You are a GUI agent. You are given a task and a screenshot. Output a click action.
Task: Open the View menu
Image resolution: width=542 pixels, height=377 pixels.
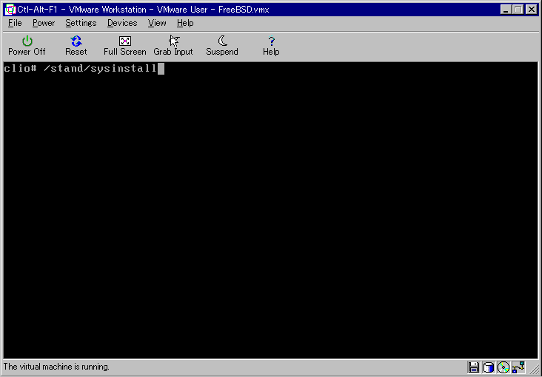157,23
